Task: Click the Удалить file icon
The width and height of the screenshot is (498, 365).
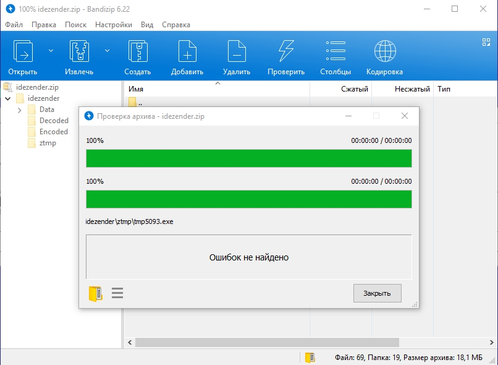Action: pyautogui.click(x=237, y=51)
